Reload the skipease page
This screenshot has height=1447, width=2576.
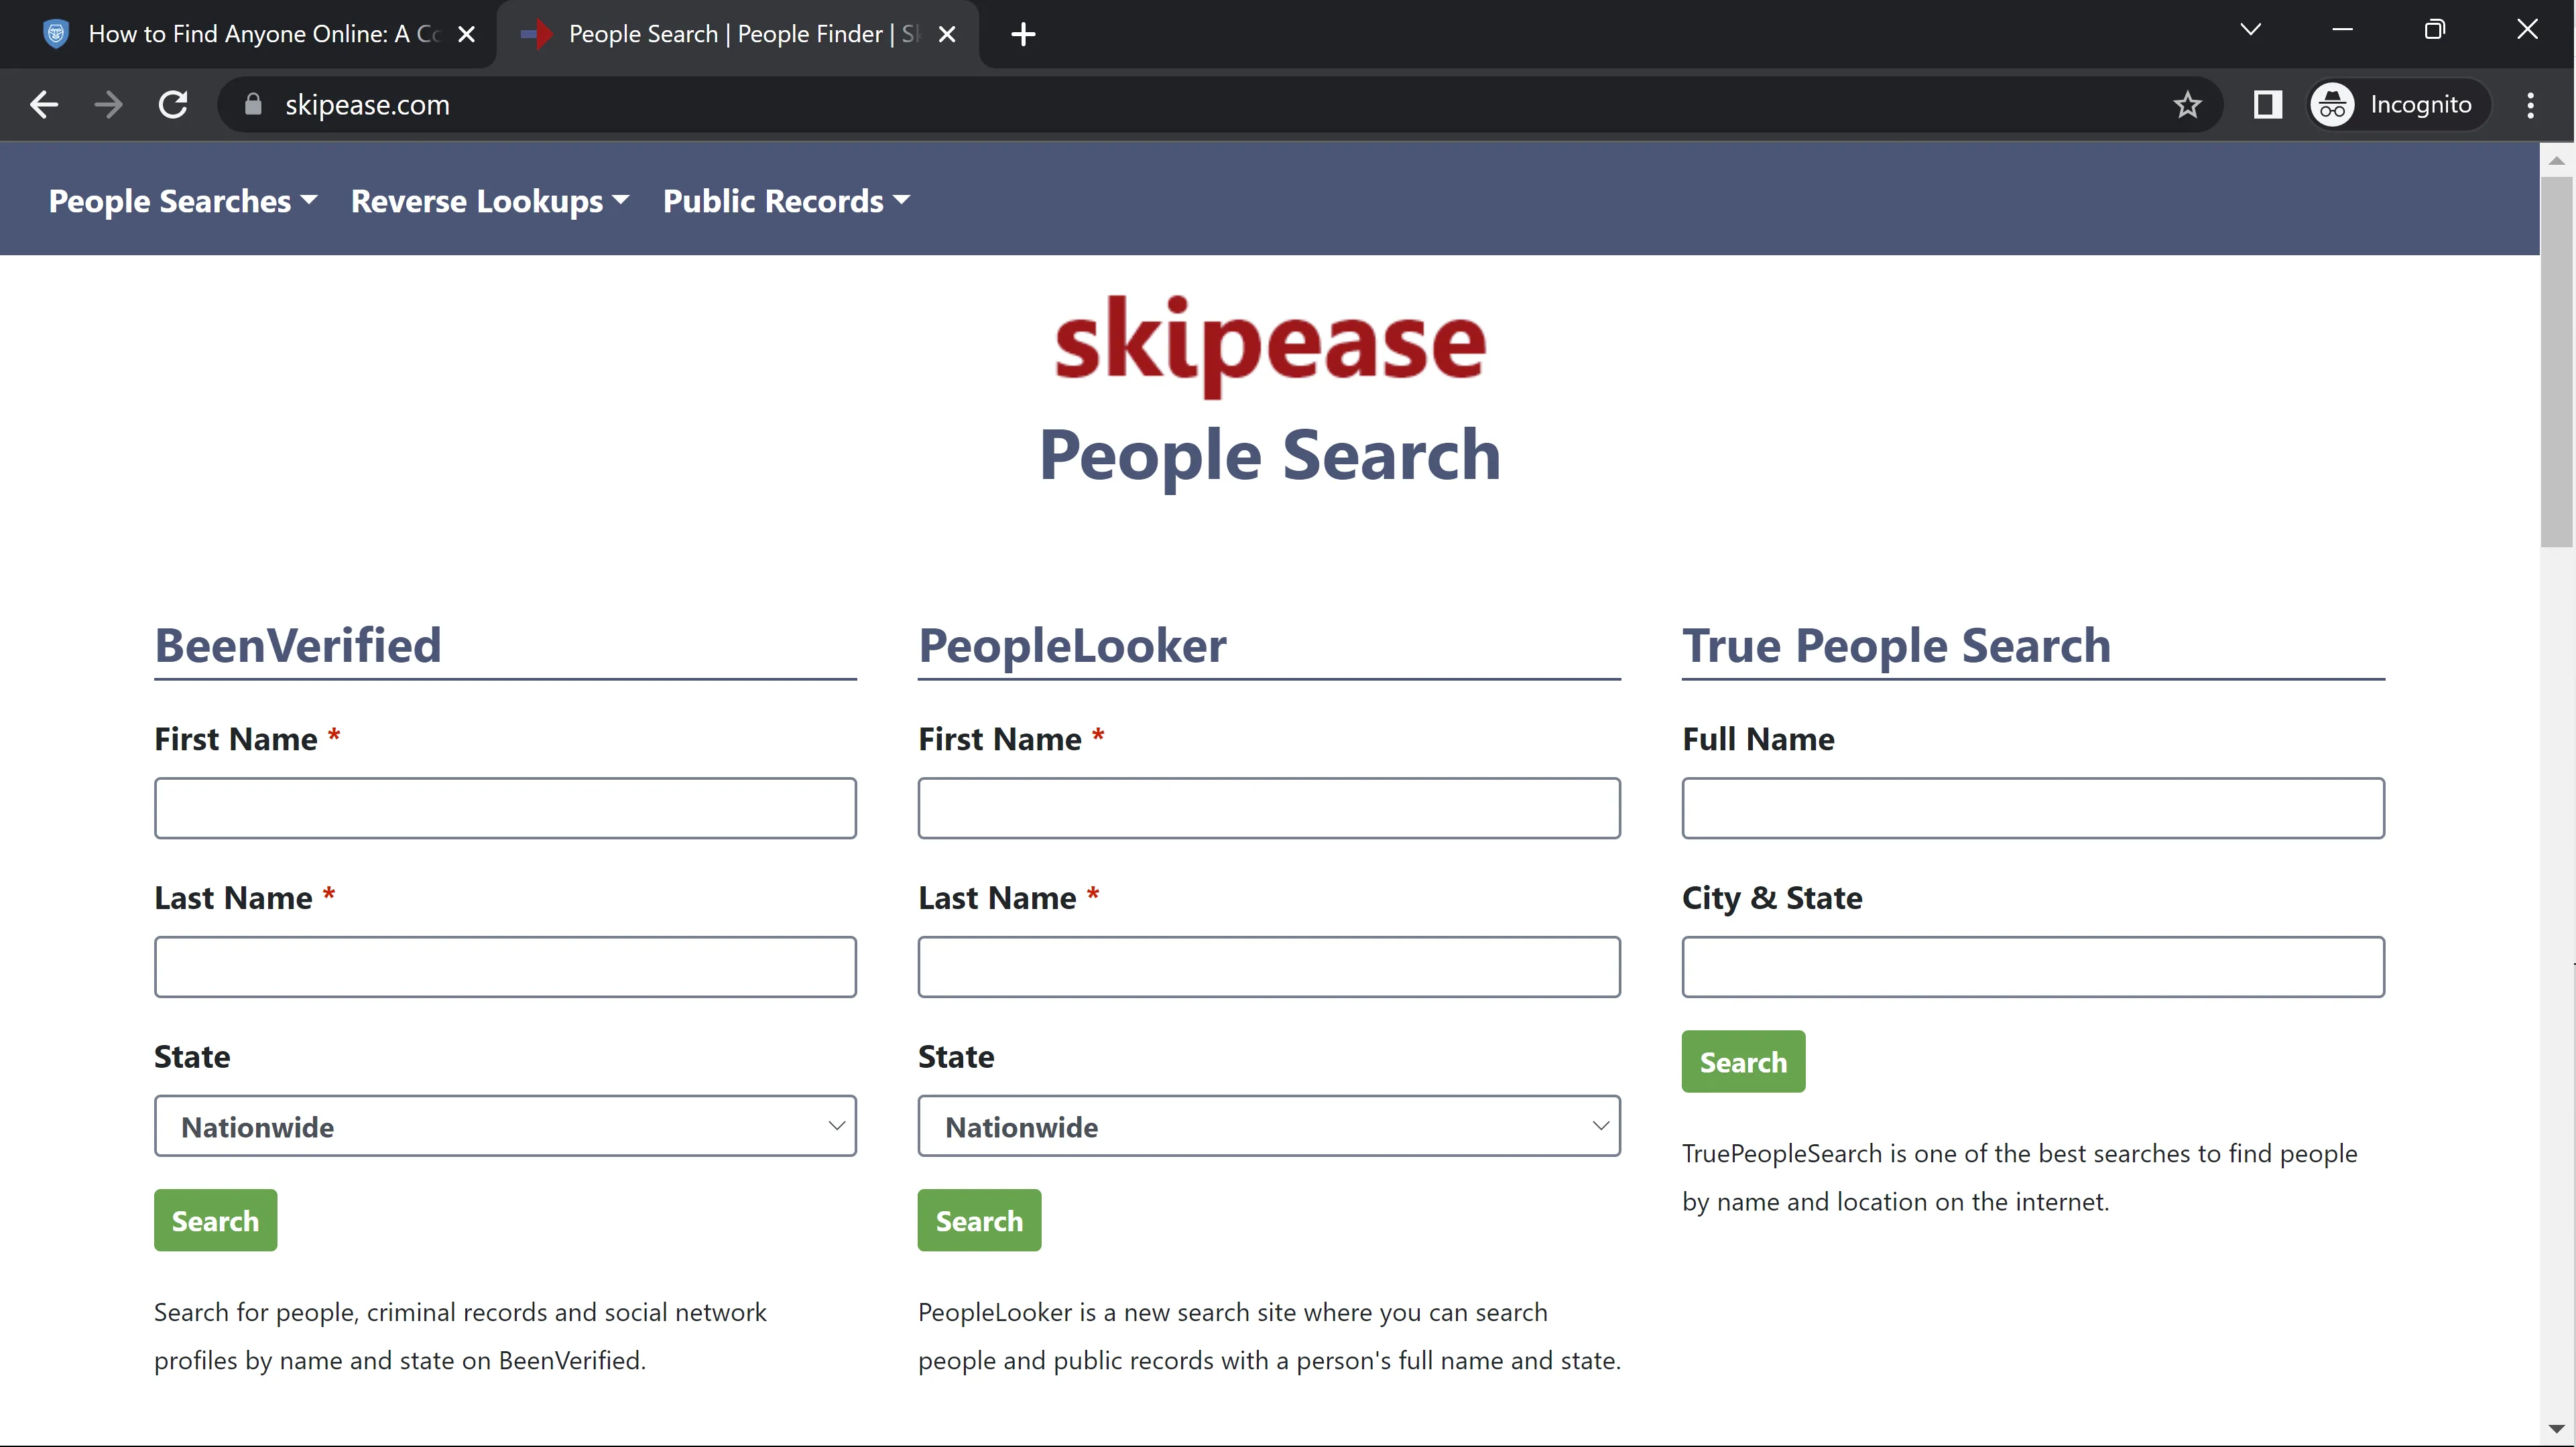click(x=173, y=105)
